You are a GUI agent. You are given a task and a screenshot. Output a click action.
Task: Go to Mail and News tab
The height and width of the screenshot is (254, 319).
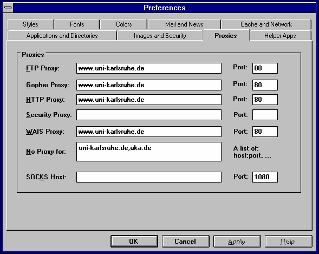click(184, 24)
